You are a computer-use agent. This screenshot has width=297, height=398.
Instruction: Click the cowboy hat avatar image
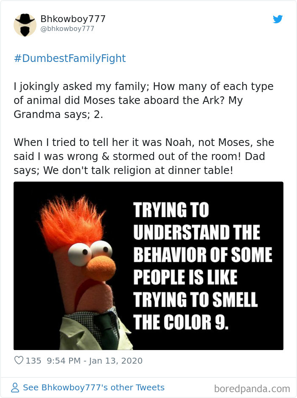pyautogui.click(x=25, y=24)
